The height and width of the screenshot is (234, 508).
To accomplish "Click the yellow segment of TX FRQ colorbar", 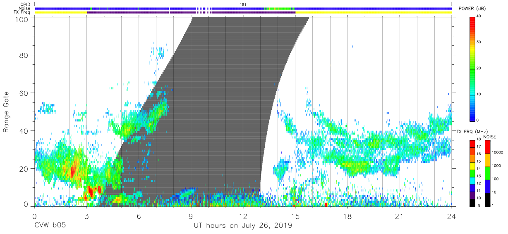I will click(473, 166).
